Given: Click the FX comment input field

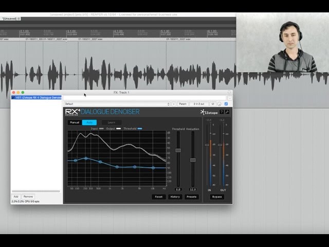Looking at the screenshot, I should (144, 98).
